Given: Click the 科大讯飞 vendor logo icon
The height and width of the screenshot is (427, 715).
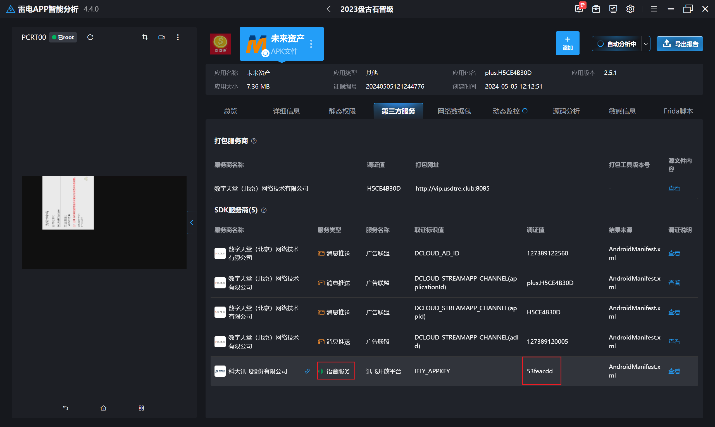Looking at the screenshot, I should (x=220, y=371).
